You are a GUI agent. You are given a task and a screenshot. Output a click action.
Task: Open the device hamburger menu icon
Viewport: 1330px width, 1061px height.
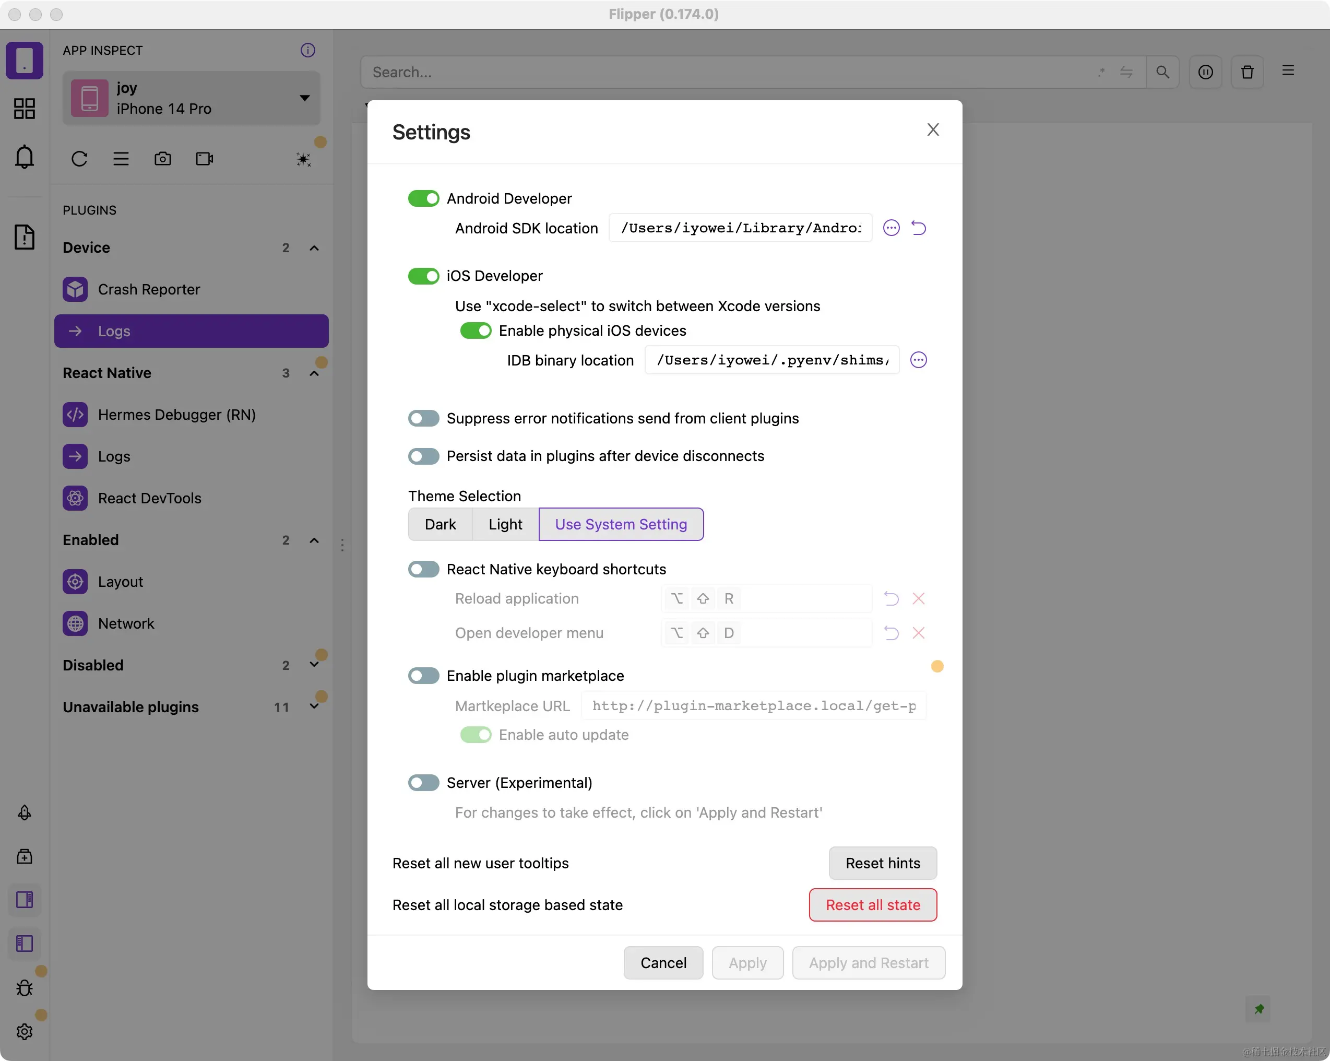coord(121,159)
